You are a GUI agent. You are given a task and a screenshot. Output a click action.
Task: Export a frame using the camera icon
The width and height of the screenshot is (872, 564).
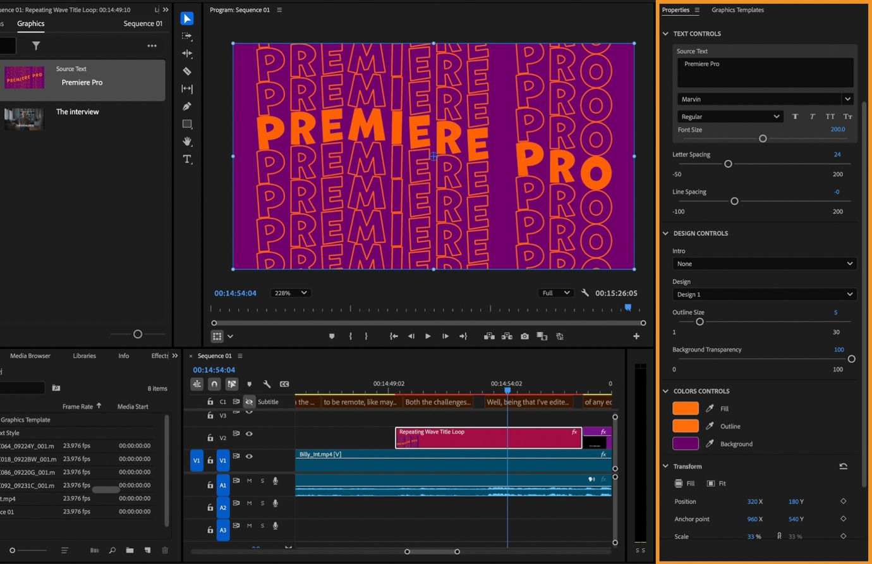(524, 336)
